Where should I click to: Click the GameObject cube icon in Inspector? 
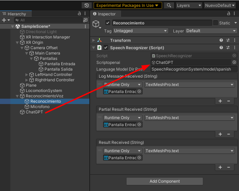pyautogui.click(x=96, y=24)
